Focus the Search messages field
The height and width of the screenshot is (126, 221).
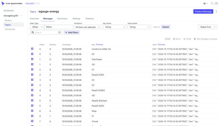pyautogui.click(x=46, y=32)
